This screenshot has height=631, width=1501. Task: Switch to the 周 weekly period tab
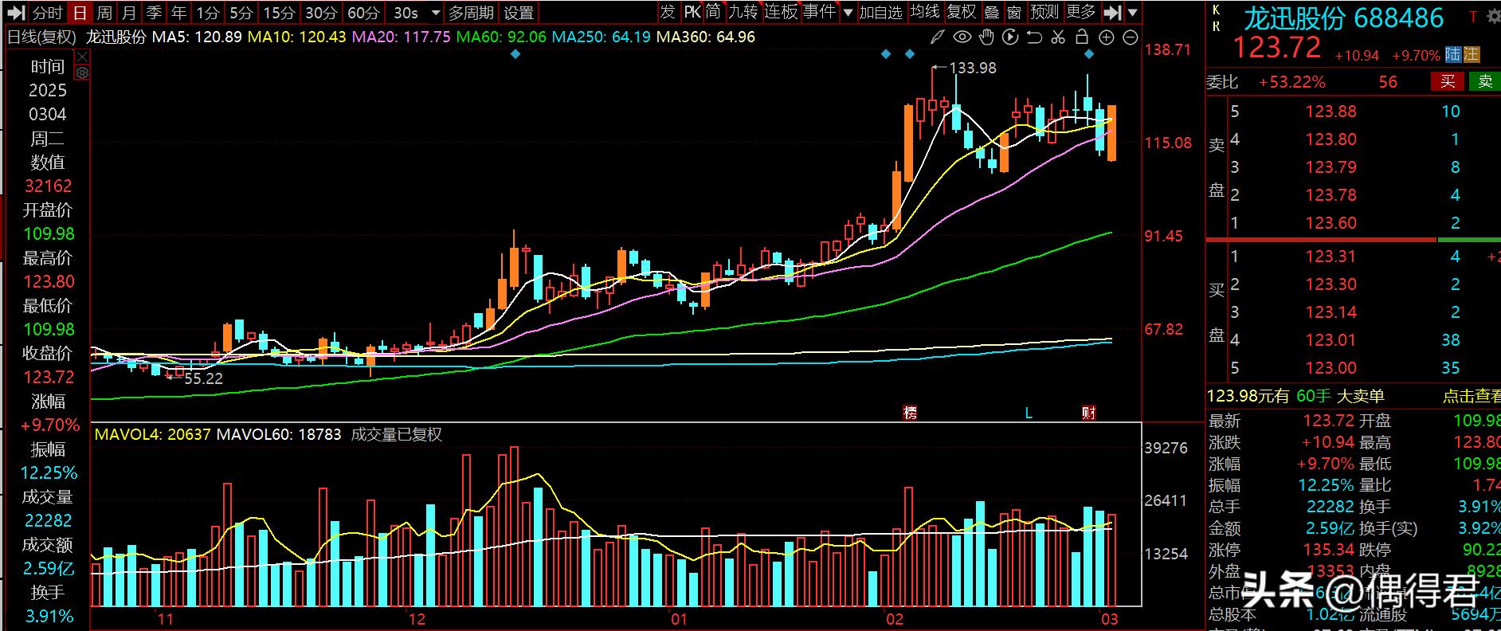[x=104, y=13]
